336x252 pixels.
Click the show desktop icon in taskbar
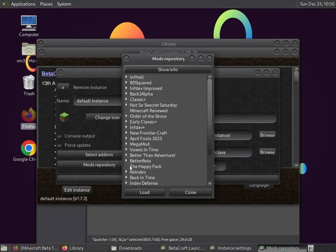tap(4, 248)
